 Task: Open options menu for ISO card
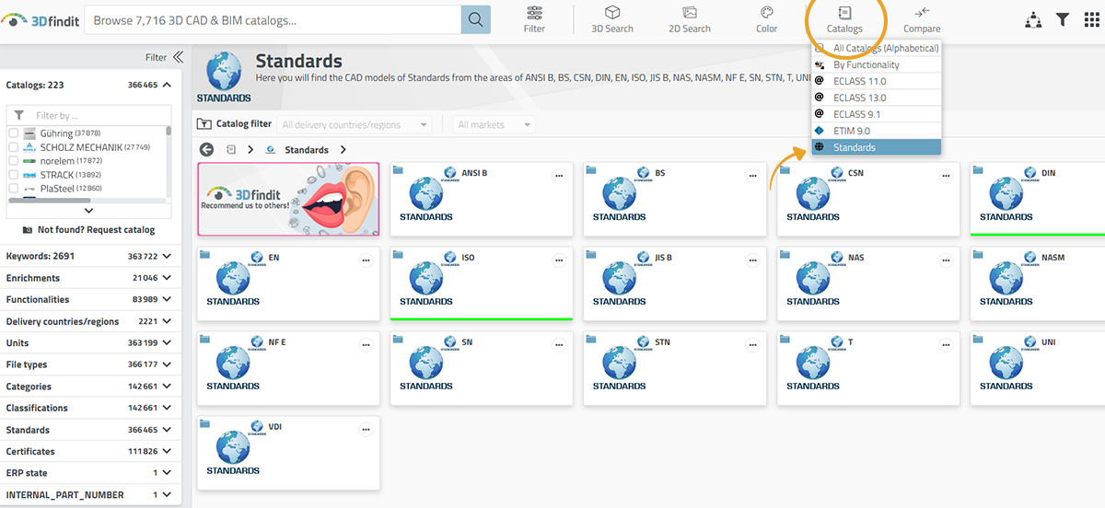[559, 260]
